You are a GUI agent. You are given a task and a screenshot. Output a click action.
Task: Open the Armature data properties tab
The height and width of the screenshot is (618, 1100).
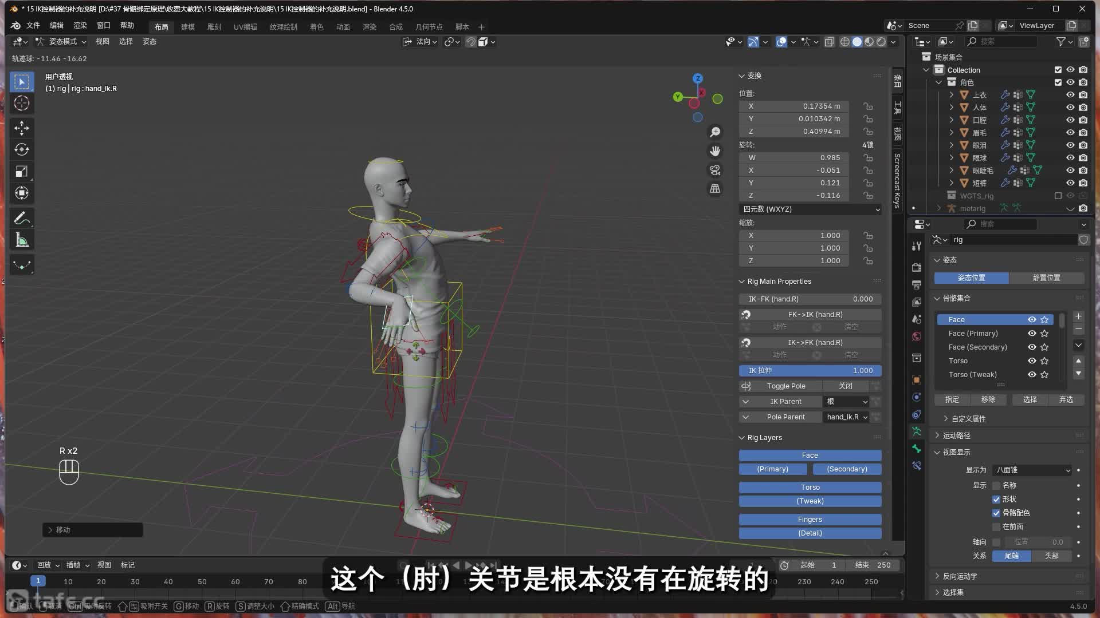tap(917, 431)
